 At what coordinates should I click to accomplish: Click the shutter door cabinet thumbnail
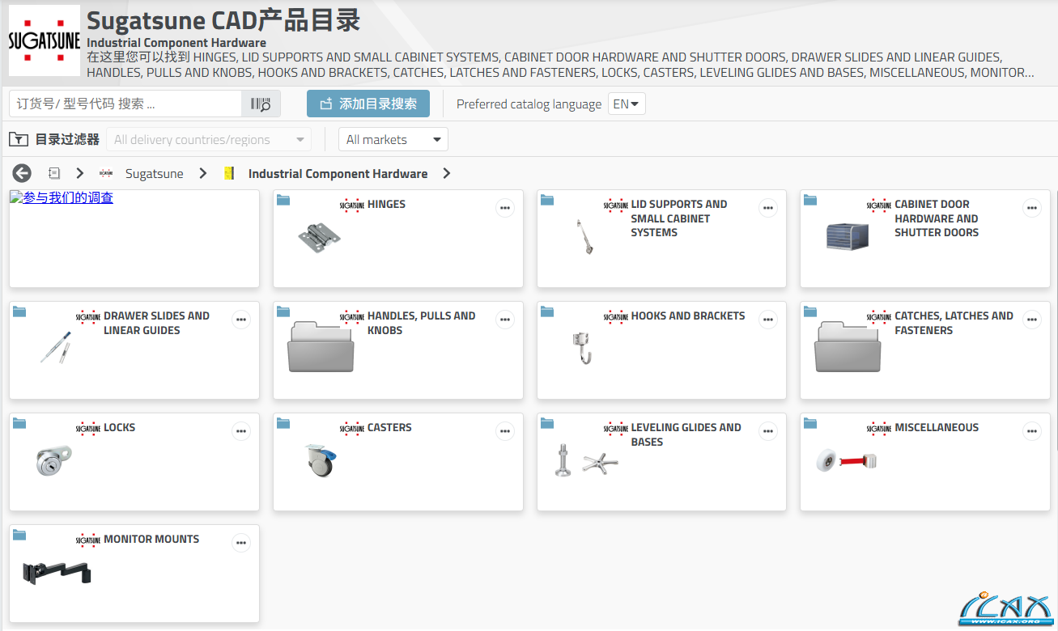pos(848,236)
